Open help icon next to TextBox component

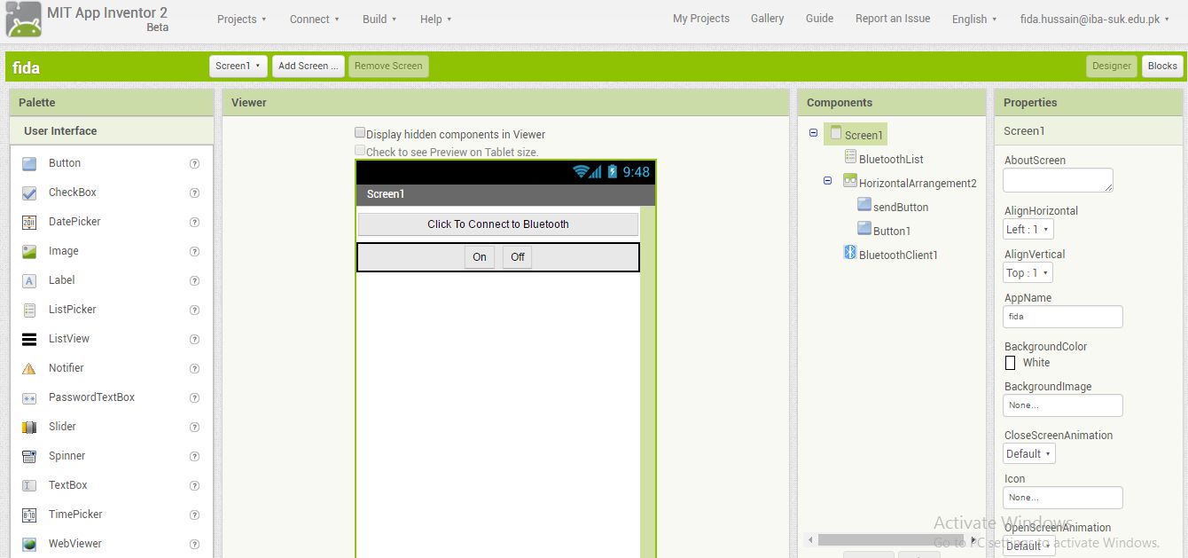click(x=194, y=485)
